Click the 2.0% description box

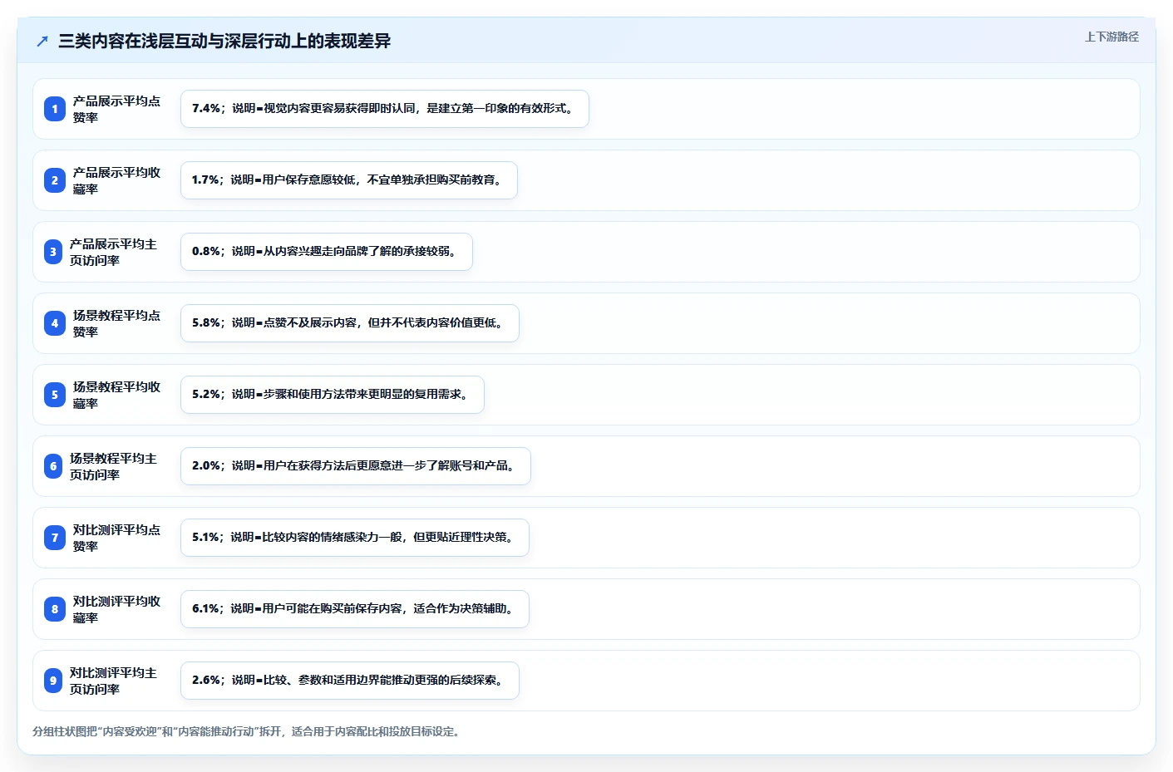point(356,466)
